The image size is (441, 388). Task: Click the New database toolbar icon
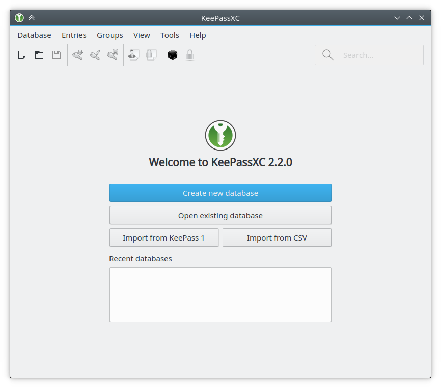coord(22,55)
